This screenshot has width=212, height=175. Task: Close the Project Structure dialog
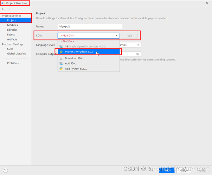tap(207, 3)
